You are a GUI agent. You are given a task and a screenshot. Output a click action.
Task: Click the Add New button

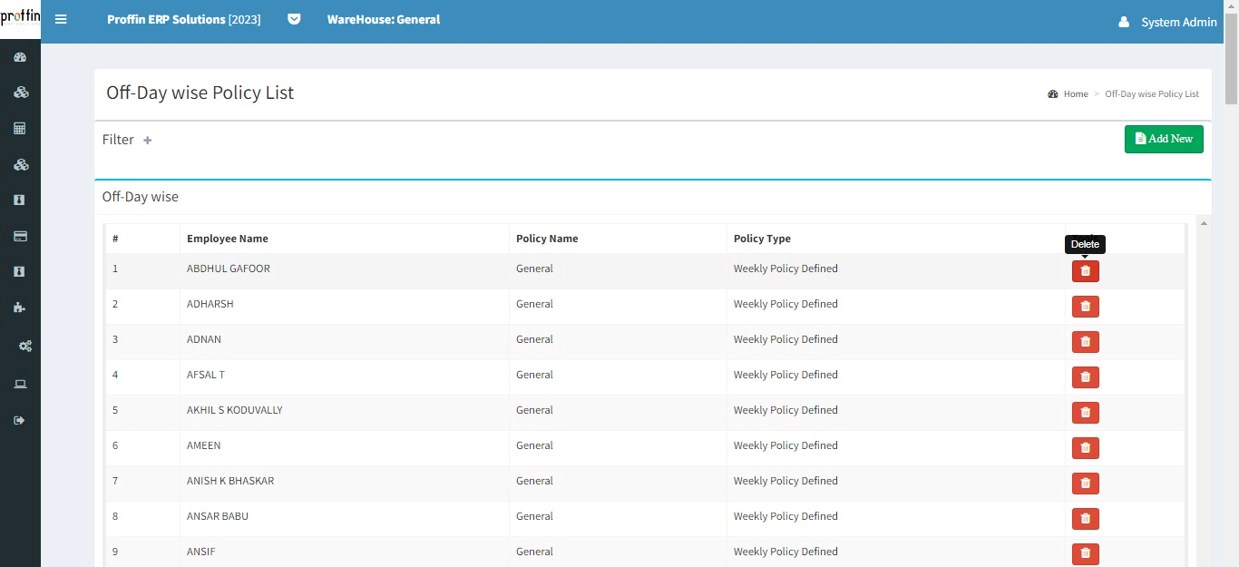tap(1164, 139)
